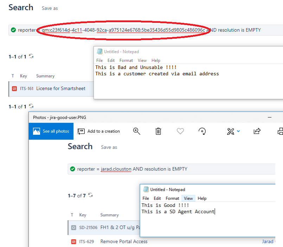
Task: Open Edit & Create tools icon
Action: [x=231, y=131]
